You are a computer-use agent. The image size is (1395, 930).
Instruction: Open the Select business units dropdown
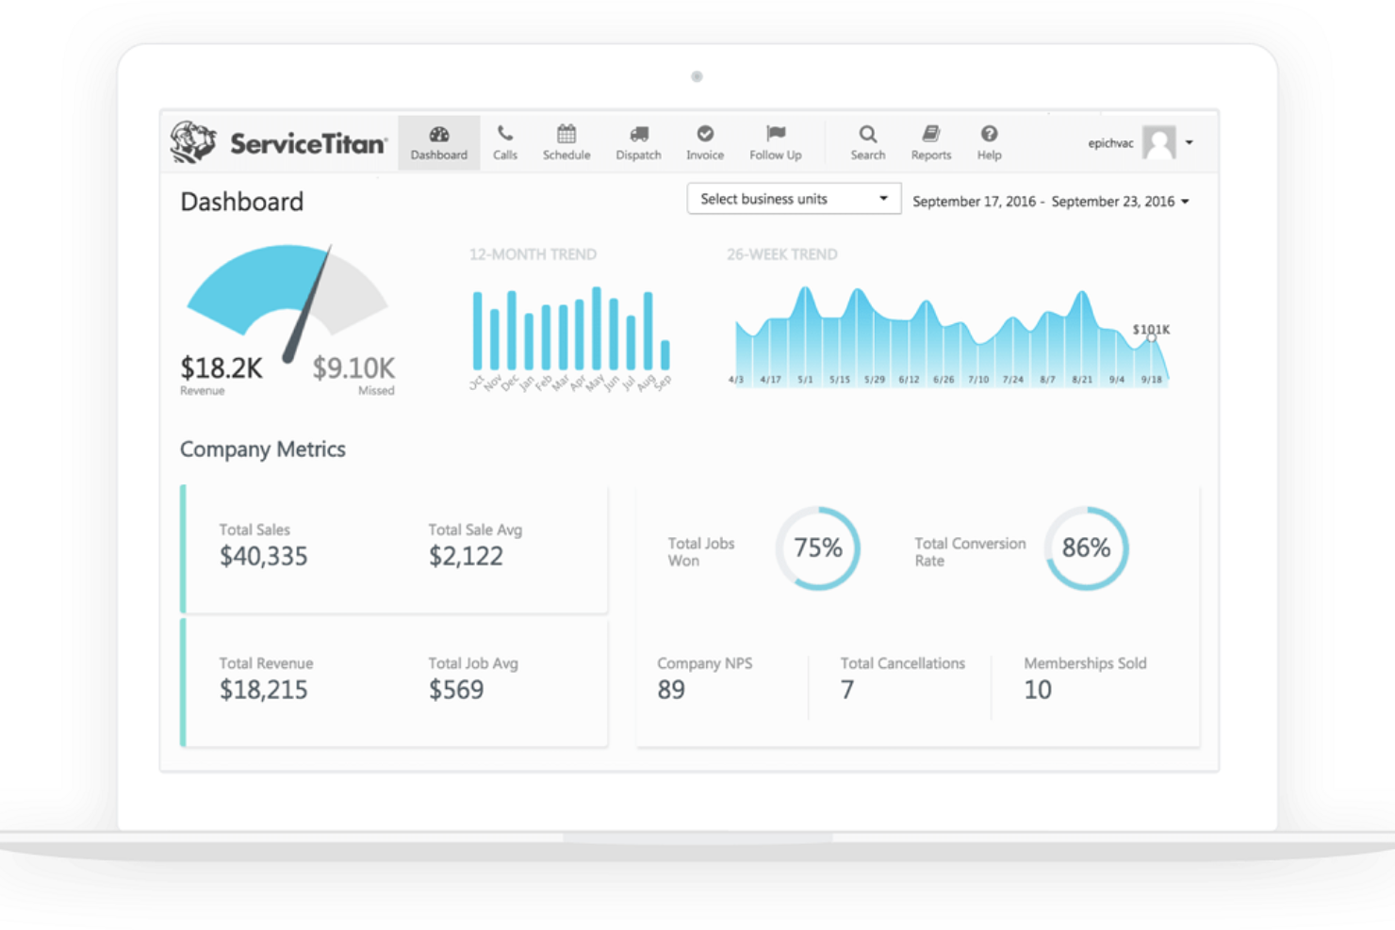(x=793, y=198)
